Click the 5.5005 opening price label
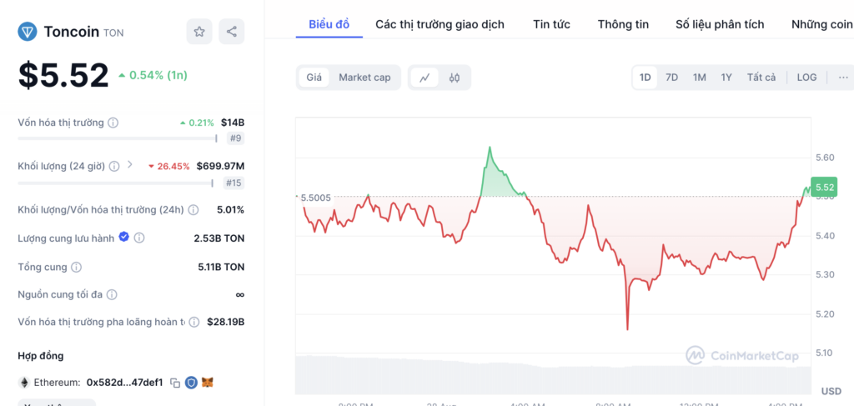This screenshot has height=406, width=854. (315, 198)
